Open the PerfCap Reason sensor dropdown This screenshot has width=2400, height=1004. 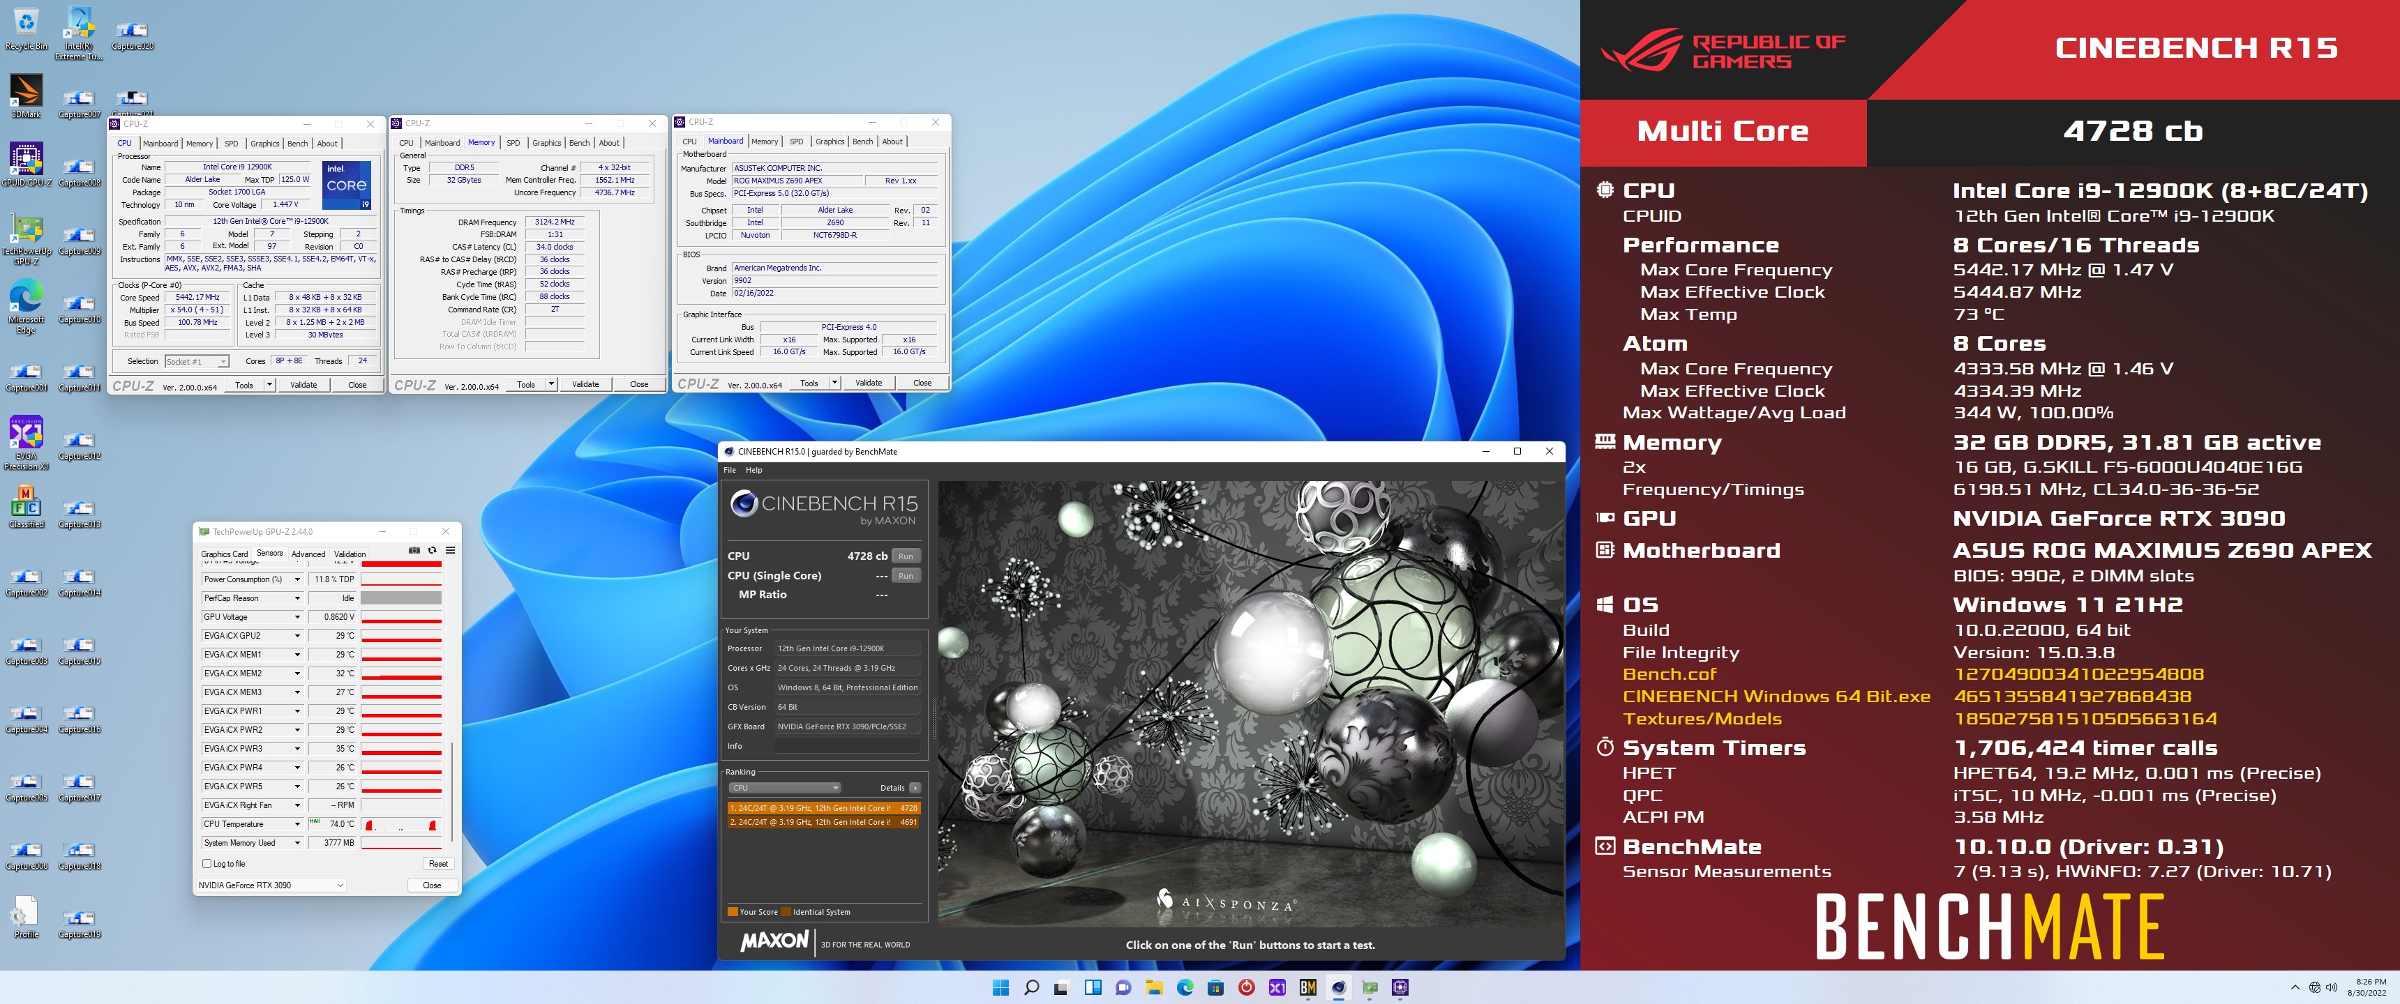[x=297, y=598]
